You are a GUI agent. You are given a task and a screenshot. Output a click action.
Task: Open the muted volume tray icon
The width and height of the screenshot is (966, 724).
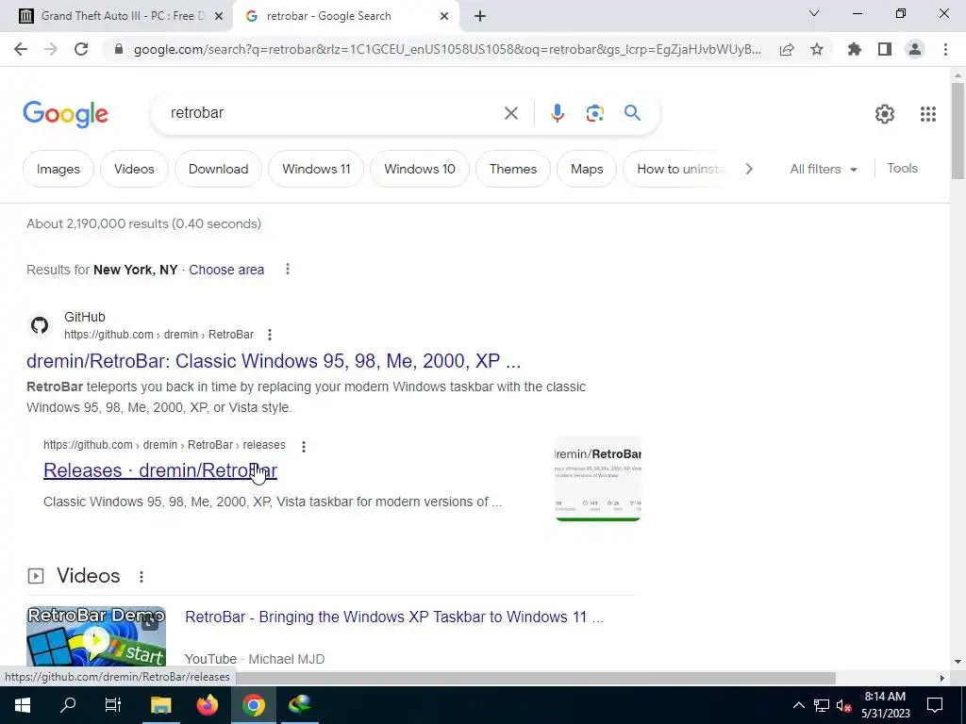point(844,705)
